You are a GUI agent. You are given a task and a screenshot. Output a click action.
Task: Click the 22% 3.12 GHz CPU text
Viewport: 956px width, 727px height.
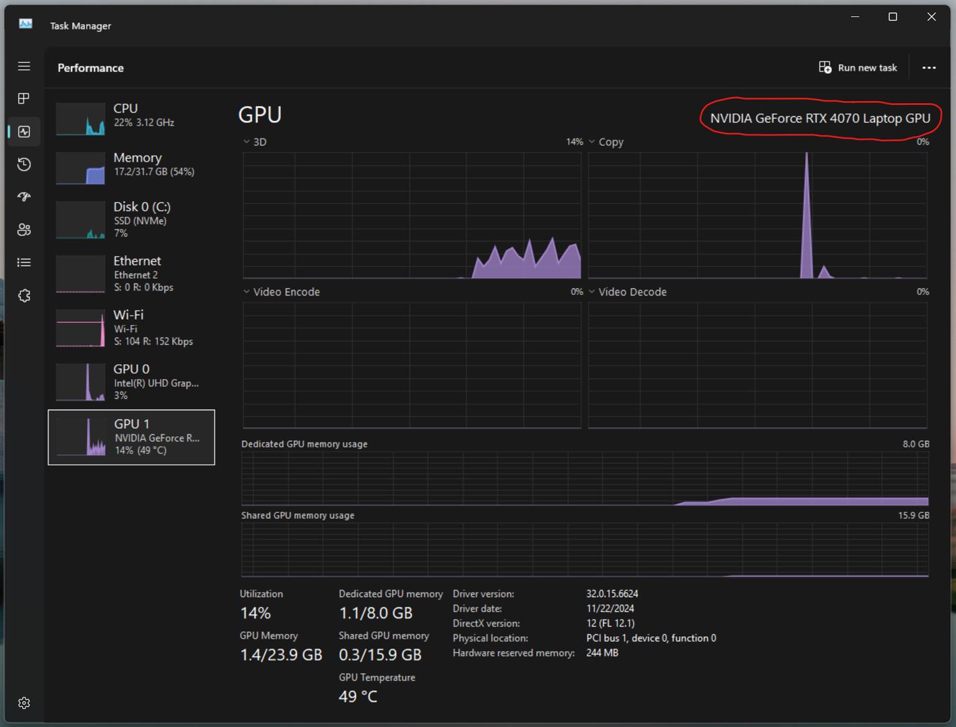click(144, 123)
